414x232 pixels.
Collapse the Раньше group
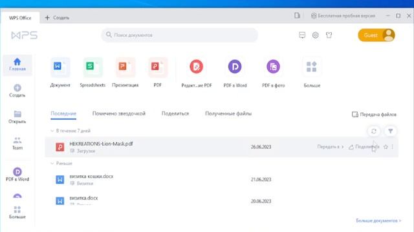[x=52, y=163]
